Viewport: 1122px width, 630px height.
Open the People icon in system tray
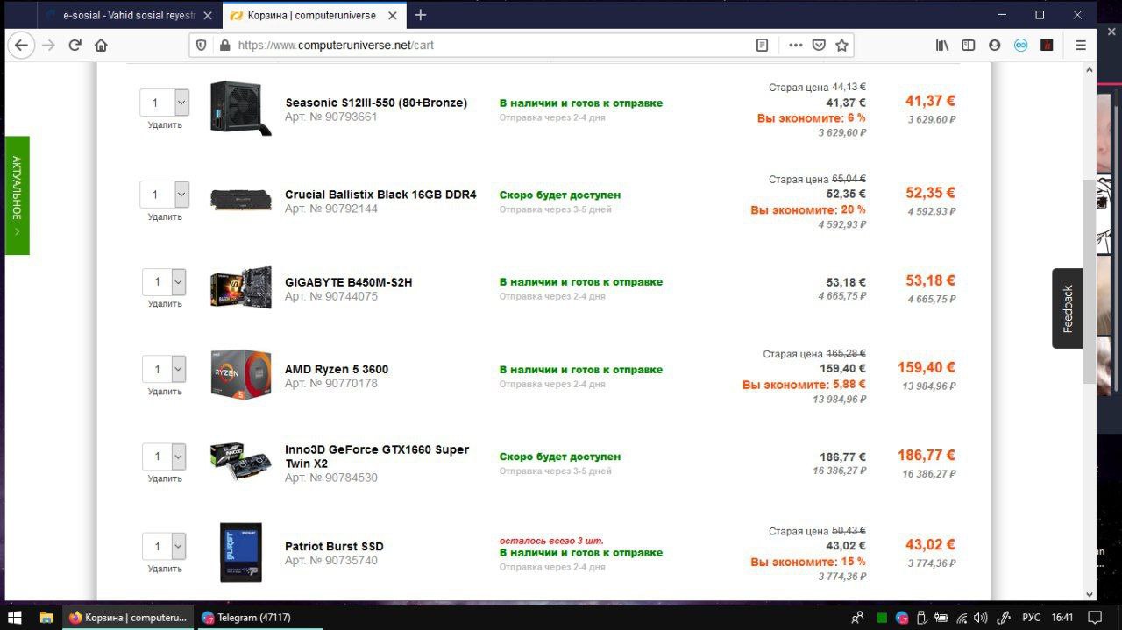click(857, 617)
